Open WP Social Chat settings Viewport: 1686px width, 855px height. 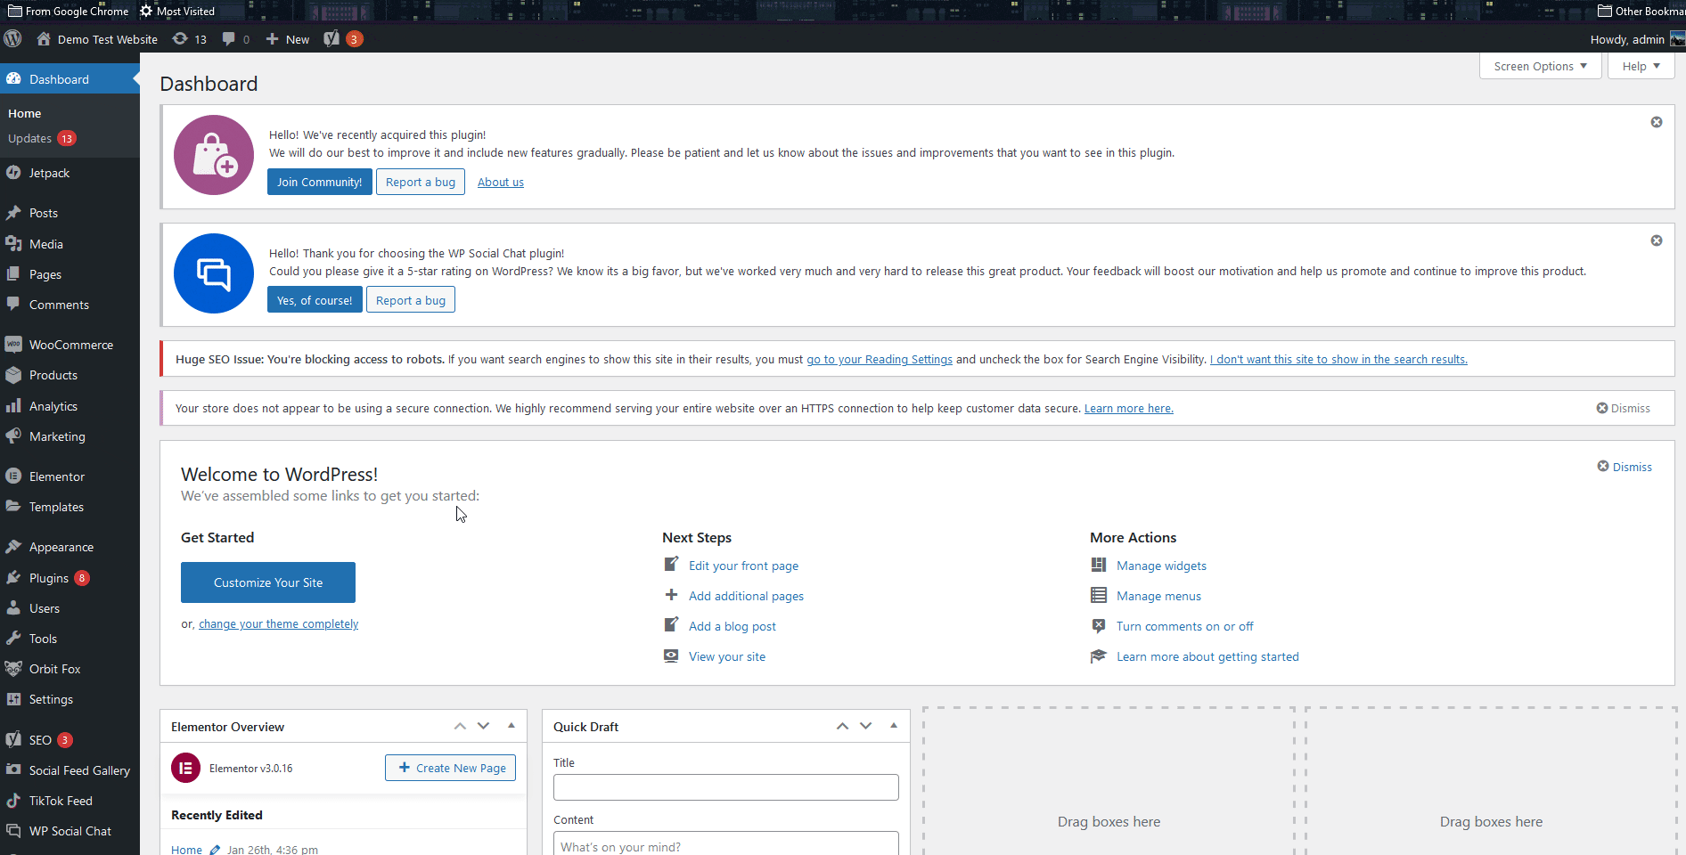point(70,831)
